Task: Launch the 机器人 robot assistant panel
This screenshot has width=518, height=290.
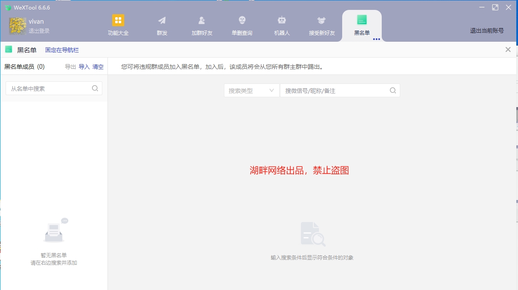Action: tap(282, 25)
